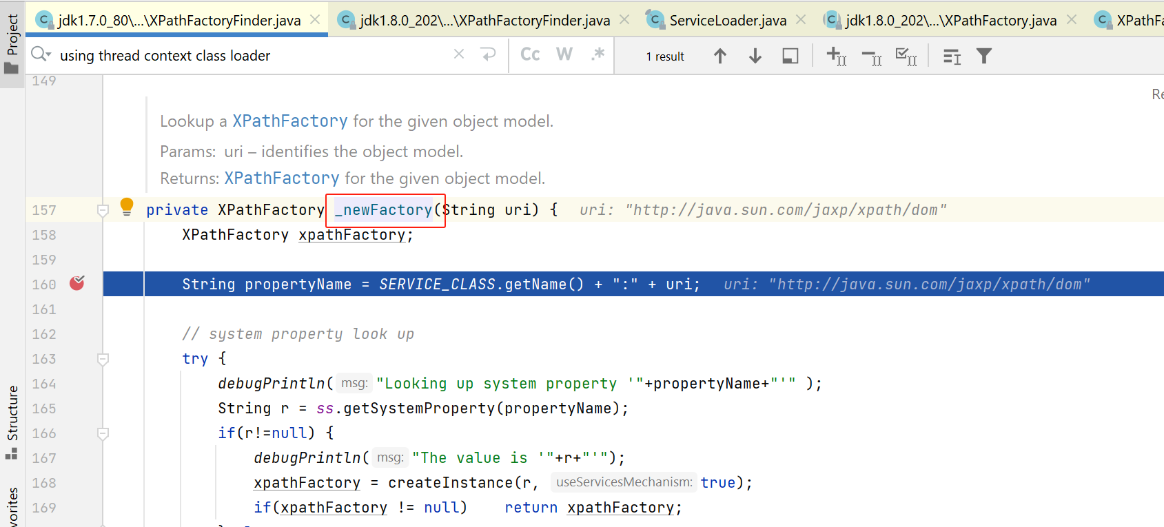Click the search text input field
This screenshot has height=527, width=1164.
click(248, 56)
